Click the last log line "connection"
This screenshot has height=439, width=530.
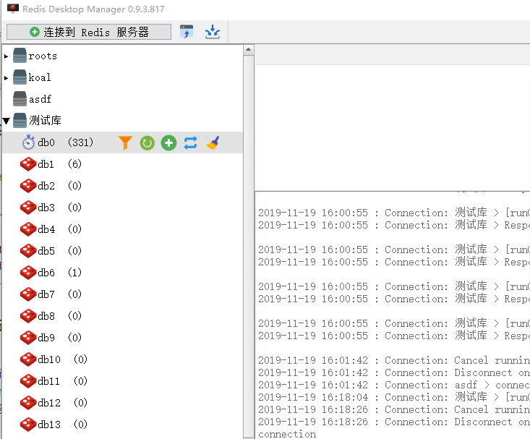pyautogui.click(x=287, y=434)
